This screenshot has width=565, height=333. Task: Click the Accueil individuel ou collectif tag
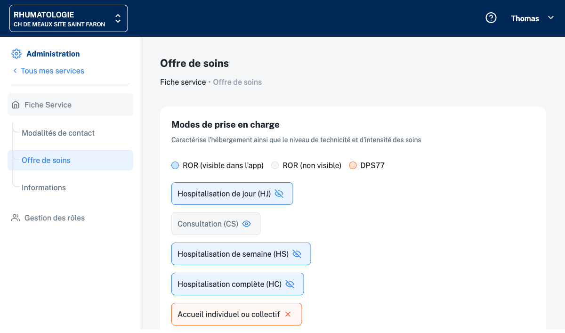228,314
